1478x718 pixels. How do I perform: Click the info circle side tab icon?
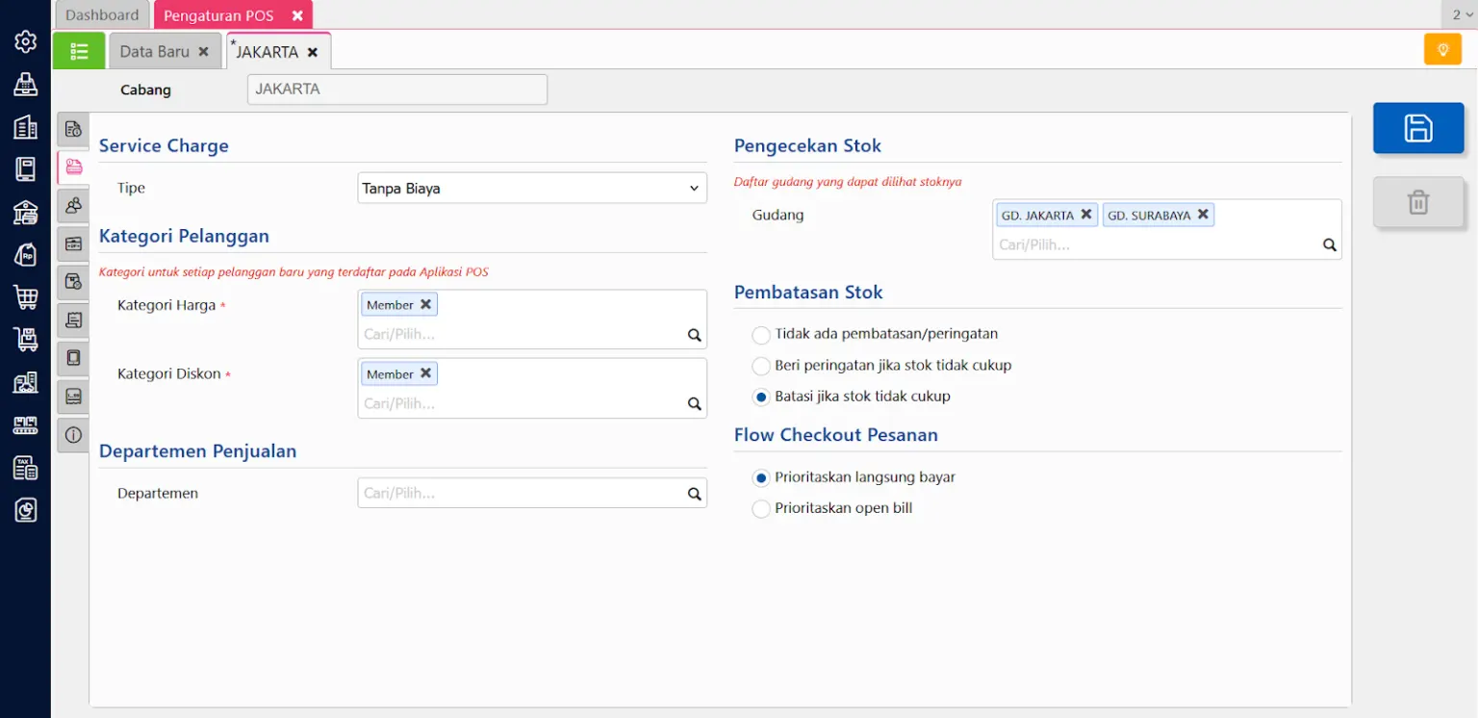coord(73,435)
